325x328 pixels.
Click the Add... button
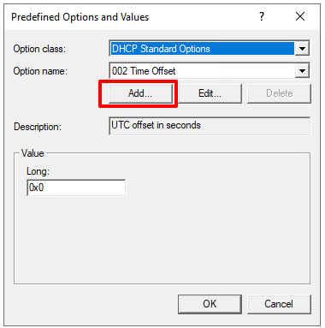point(140,93)
